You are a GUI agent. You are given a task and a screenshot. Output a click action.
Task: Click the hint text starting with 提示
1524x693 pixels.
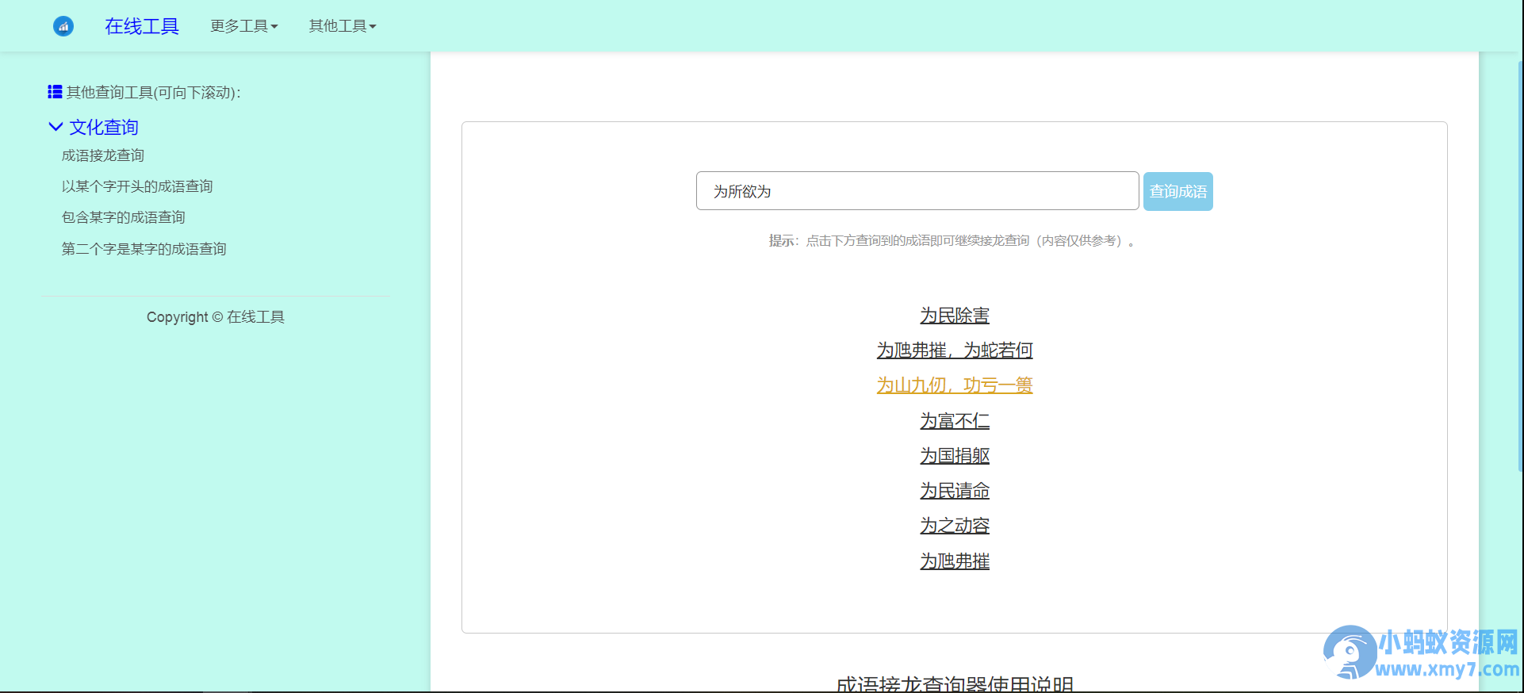(952, 240)
